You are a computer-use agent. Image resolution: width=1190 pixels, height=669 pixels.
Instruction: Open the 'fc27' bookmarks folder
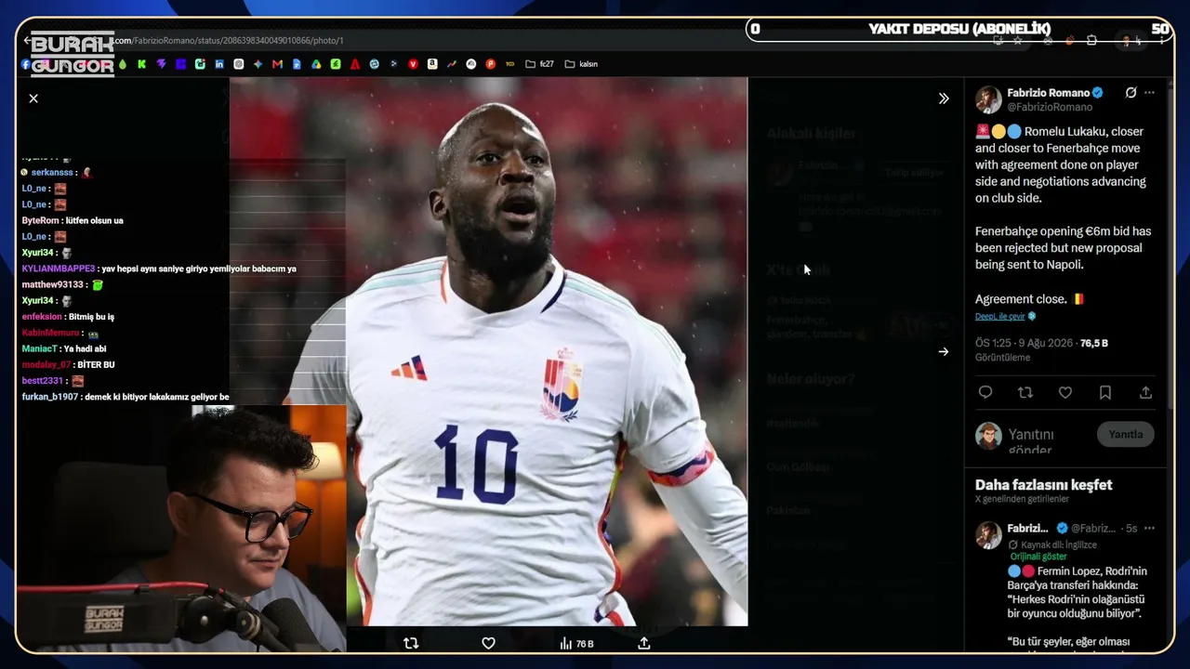tap(539, 64)
